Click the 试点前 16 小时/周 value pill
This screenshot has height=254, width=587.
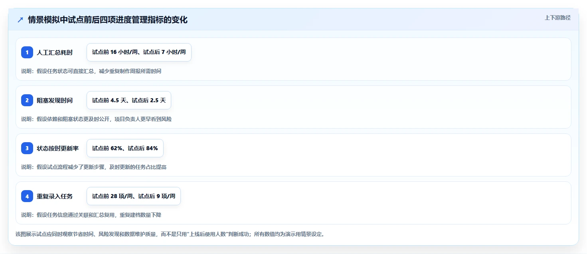pyautogui.click(x=139, y=52)
